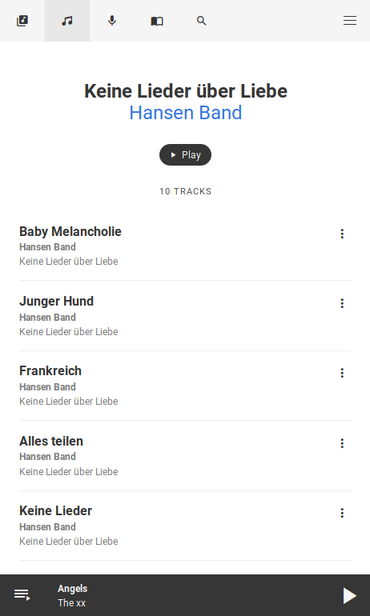Open the three-dot menu for Alles teilen
This screenshot has width=370, height=616.
point(342,443)
